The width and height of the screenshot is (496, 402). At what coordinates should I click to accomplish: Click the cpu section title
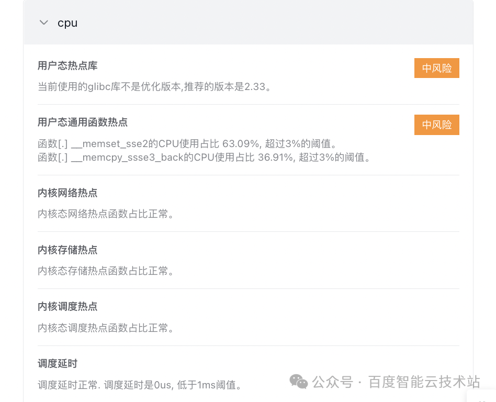click(x=67, y=23)
